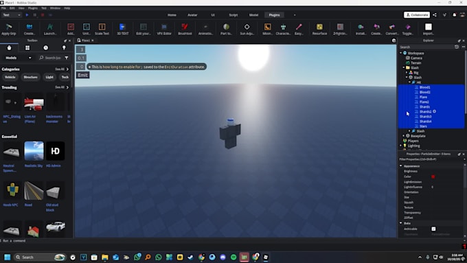Screen dimensions: 467x263
Task: Expand the Rig node in Explorer
Action: pos(407,72)
